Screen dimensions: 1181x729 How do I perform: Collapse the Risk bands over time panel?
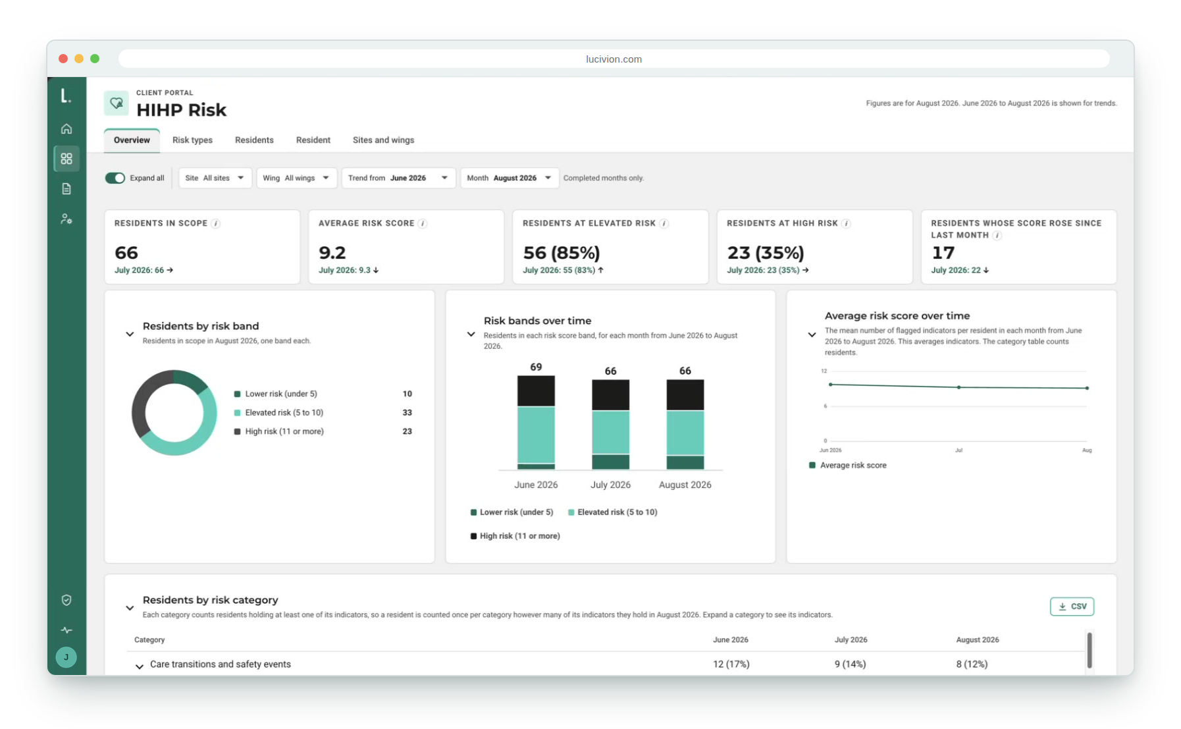471,334
